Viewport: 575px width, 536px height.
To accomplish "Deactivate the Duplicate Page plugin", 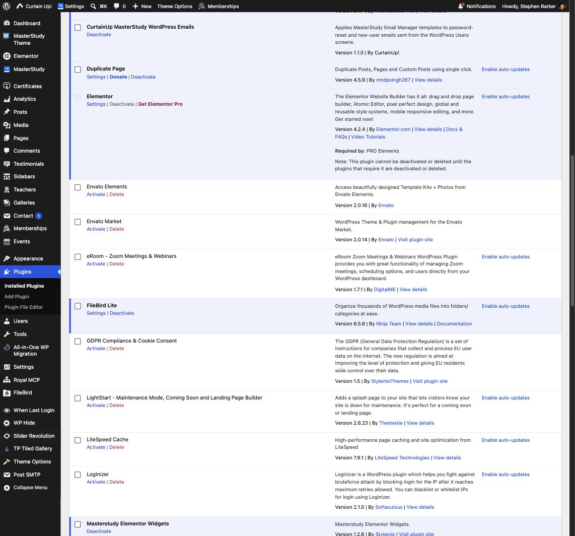I will point(143,77).
